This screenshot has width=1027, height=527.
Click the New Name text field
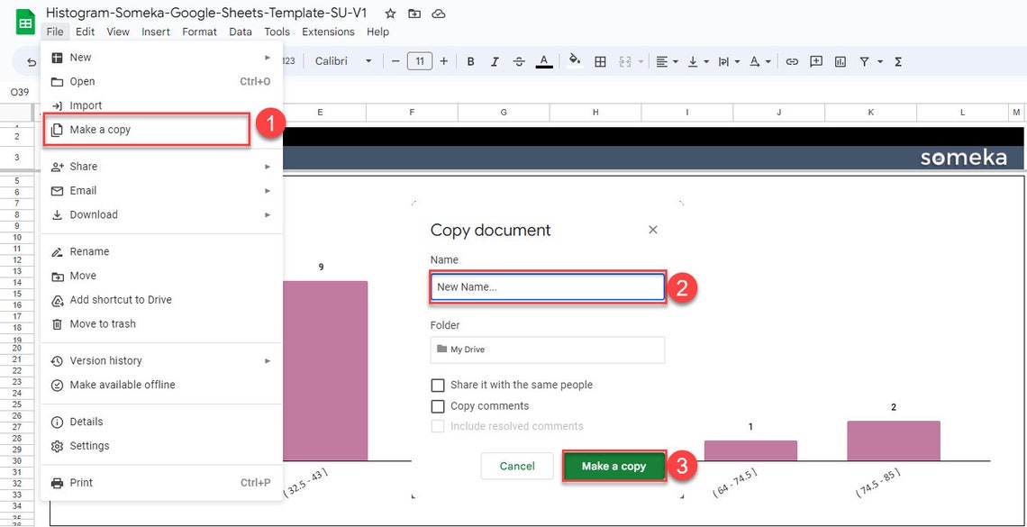coord(547,286)
